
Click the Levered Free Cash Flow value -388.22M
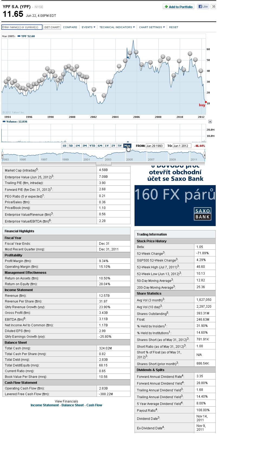106,394
